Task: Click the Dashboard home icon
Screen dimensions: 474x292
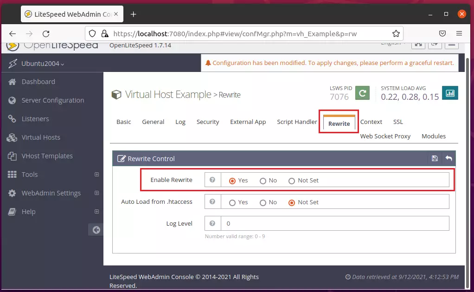Action: pyautogui.click(x=12, y=82)
